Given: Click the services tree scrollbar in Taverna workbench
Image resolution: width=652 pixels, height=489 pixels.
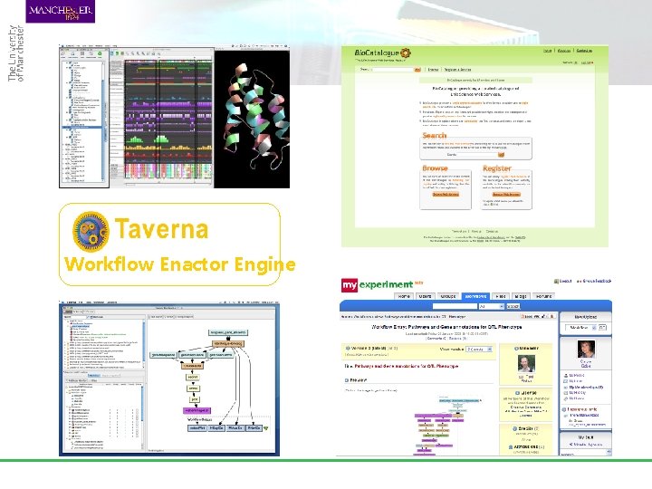Looking at the screenshot, I should tap(144, 343).
